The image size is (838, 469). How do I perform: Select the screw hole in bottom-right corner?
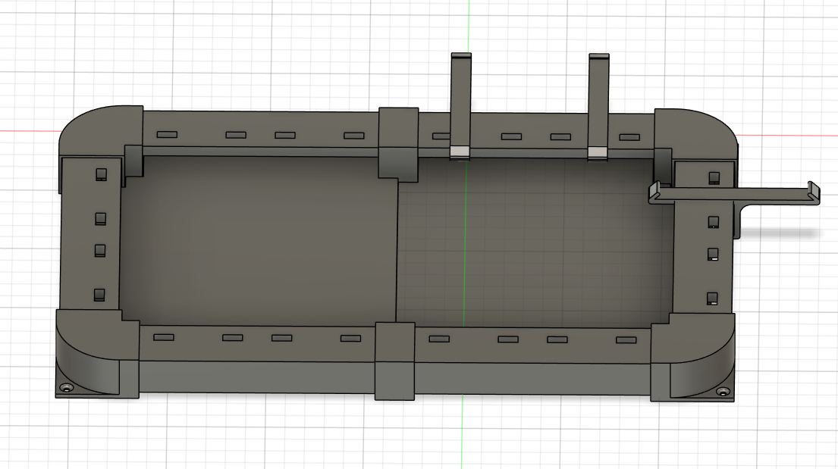(723, 392)
